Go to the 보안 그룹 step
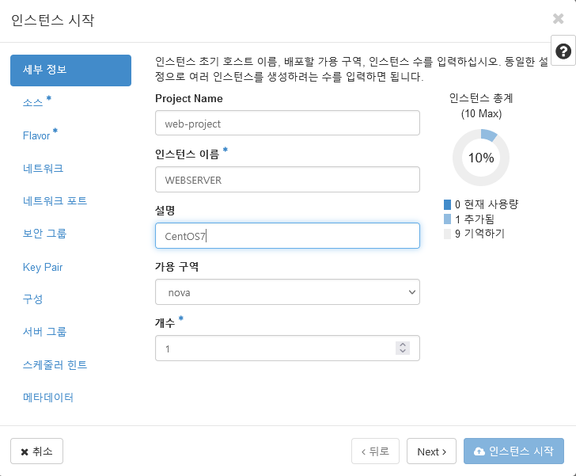Image resolution: width=576 pixels, height=476 pixels. (x=44, y=233)
